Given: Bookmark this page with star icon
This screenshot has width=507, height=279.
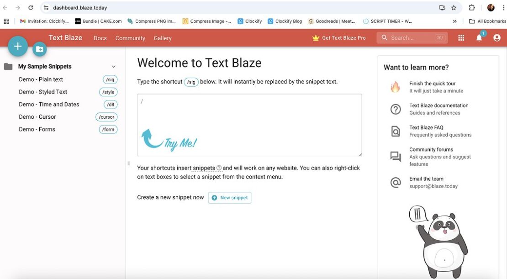Looking at the screenshot, I should coord(454,7).
